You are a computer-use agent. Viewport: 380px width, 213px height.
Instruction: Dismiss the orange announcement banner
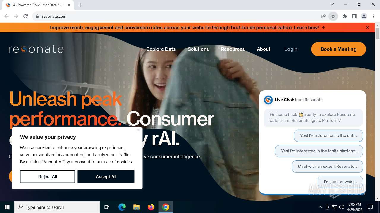pos(368,28)
